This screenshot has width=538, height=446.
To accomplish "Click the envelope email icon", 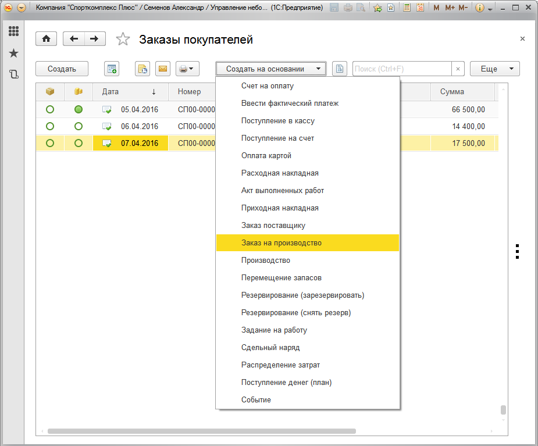I will (163, 69).
